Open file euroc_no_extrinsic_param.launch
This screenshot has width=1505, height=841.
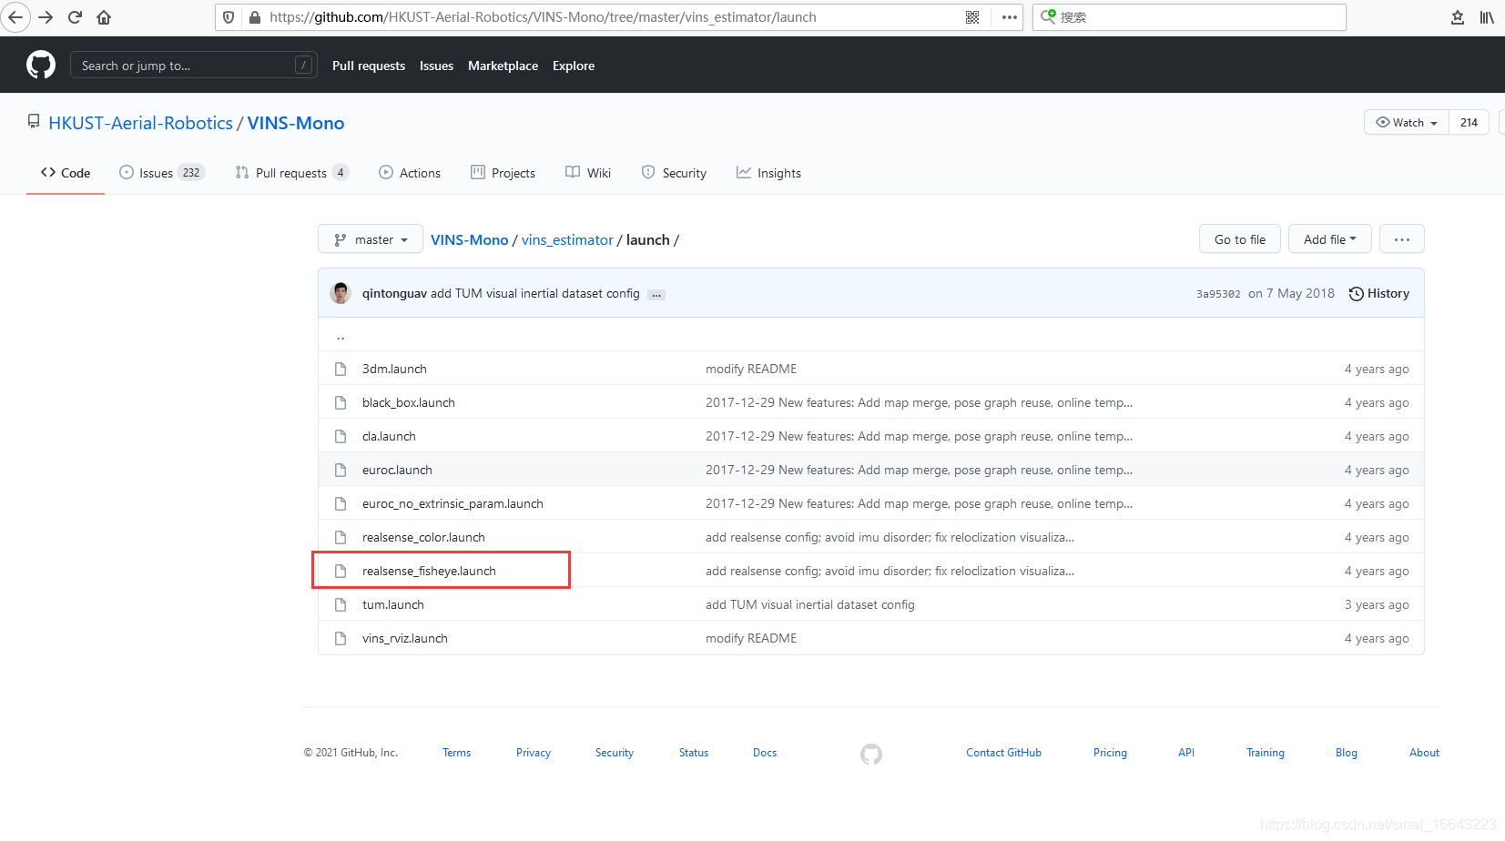point(453,503)
